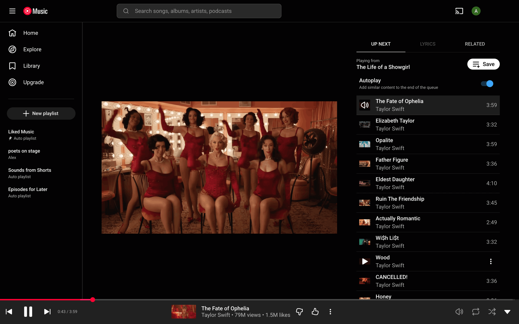Switch to the UP NEXT tab
The width and height of the screenshot is (519, 324).
tap(381, 44)
